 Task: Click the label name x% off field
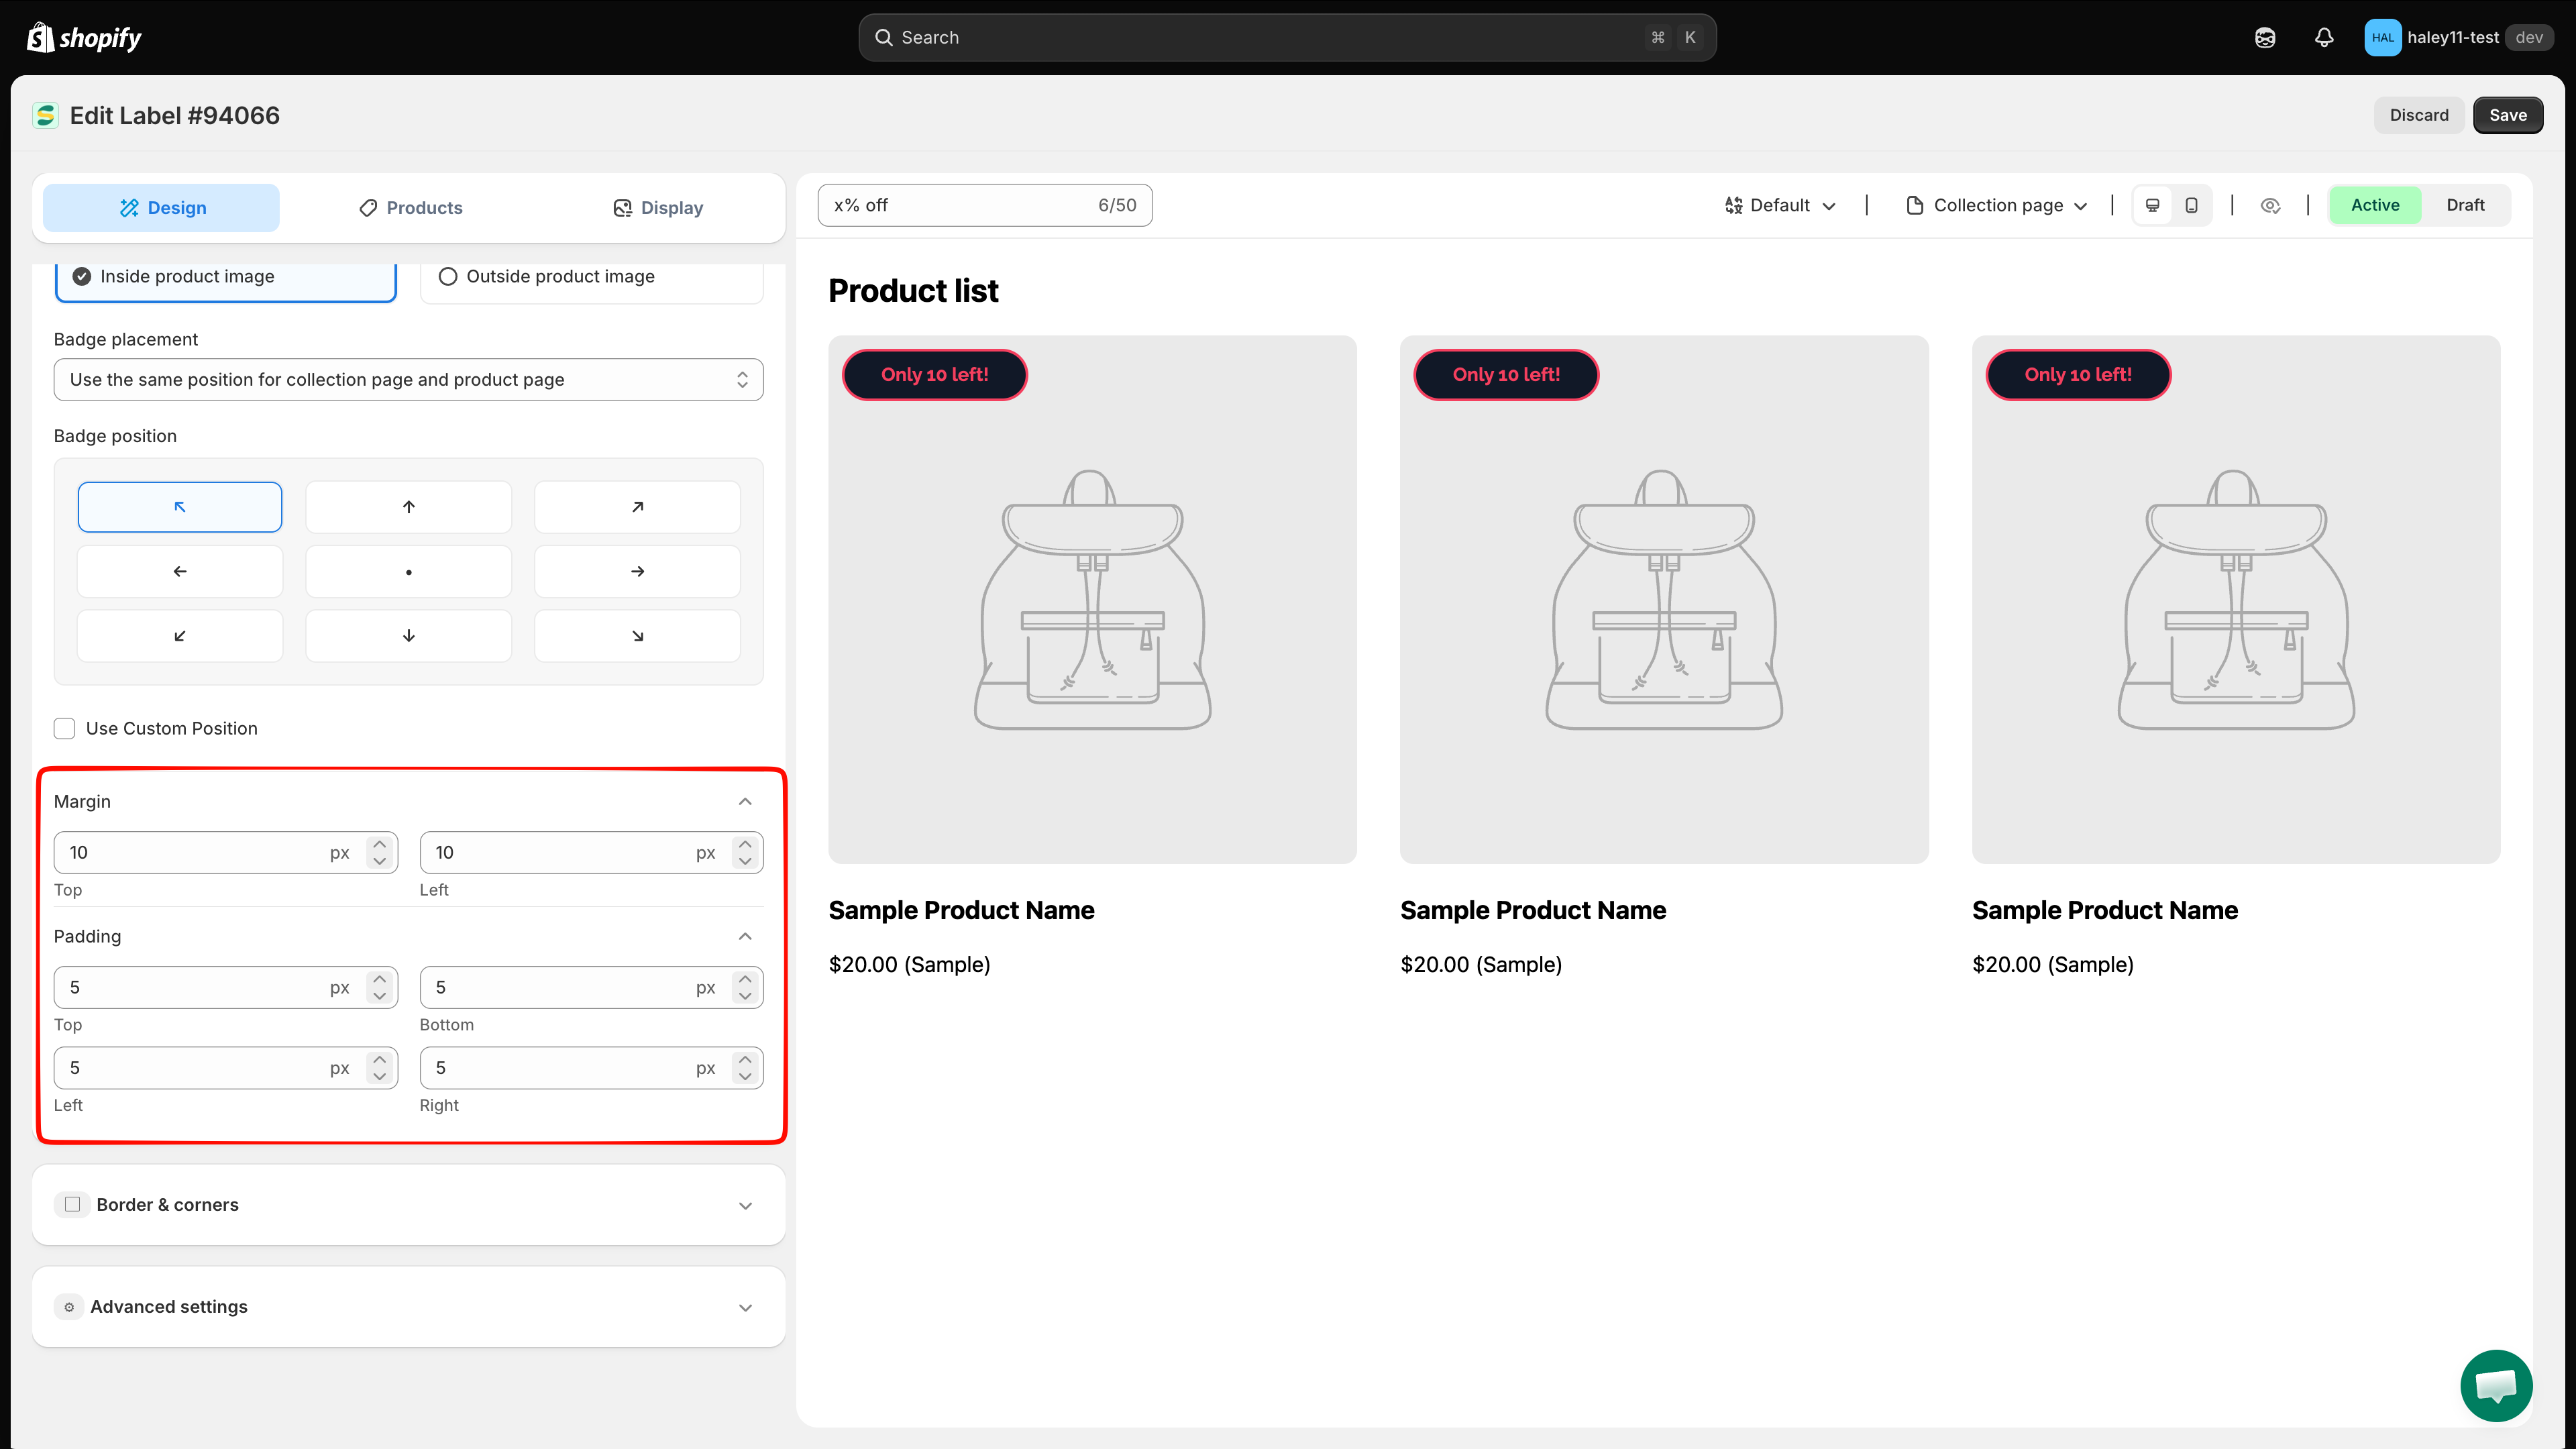pos(984,205)
